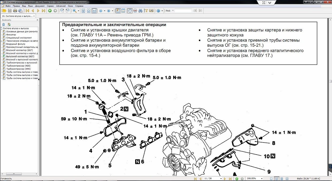Delete bookmark using trash icon
Image resolution: width=332 pixels, height=181 pixels.
(x=3, y=24)
